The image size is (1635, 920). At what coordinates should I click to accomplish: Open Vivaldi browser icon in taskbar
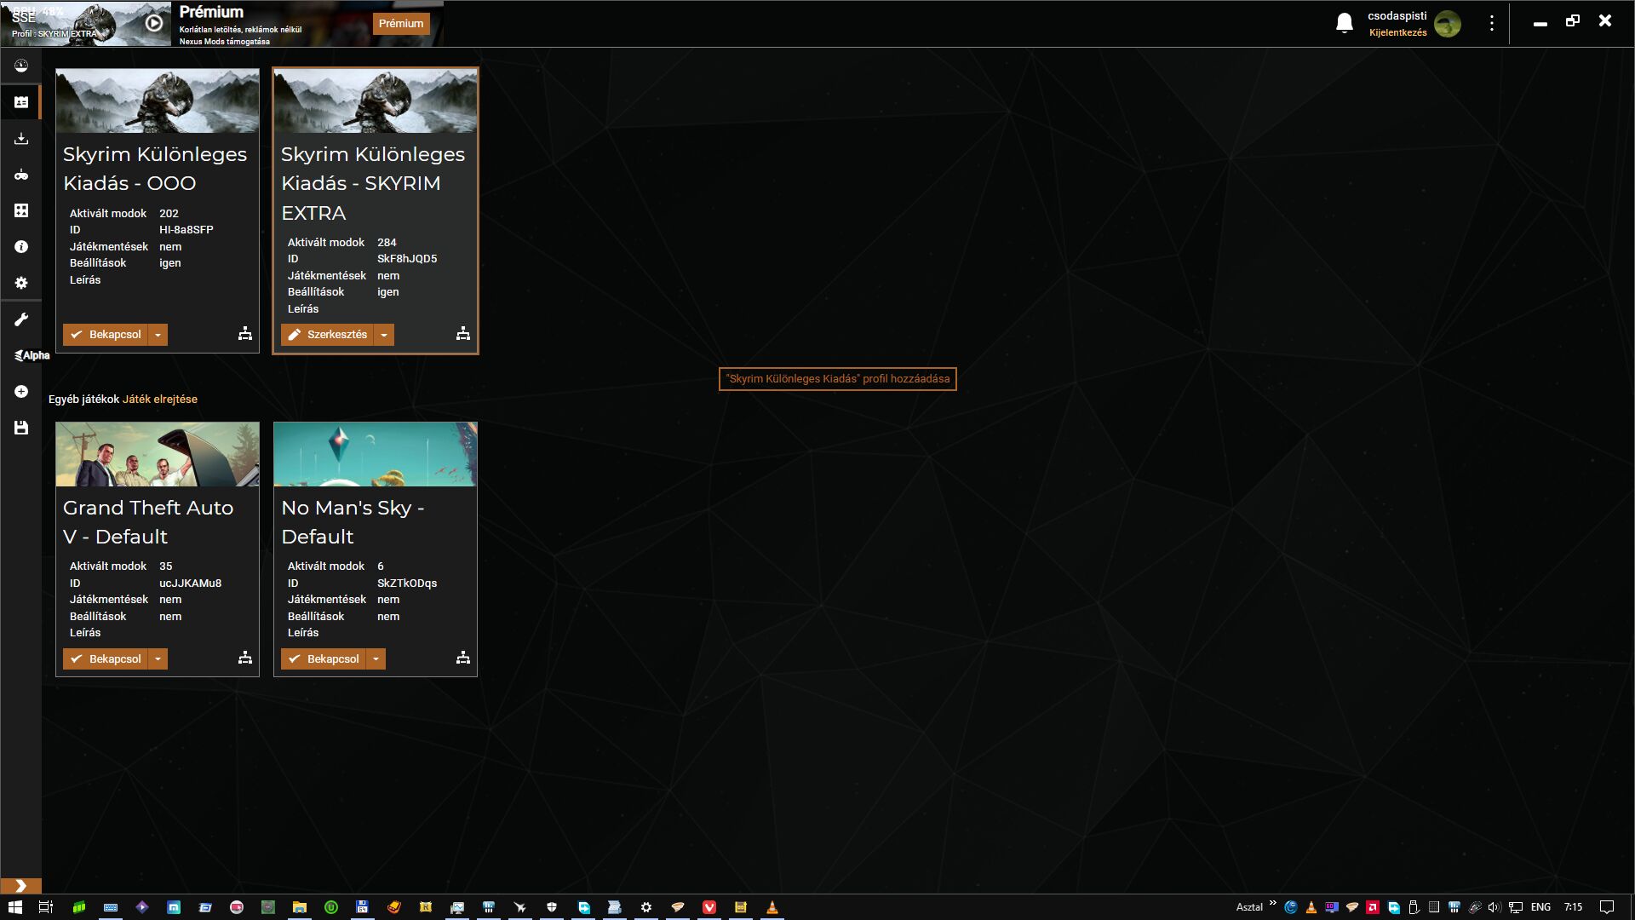[709, 907]
